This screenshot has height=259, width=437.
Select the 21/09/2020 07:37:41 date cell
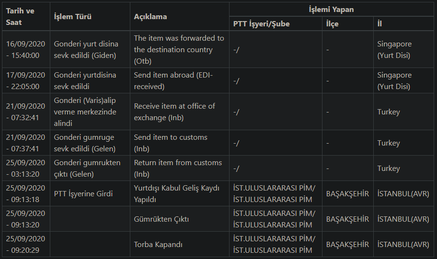point(25,143)
